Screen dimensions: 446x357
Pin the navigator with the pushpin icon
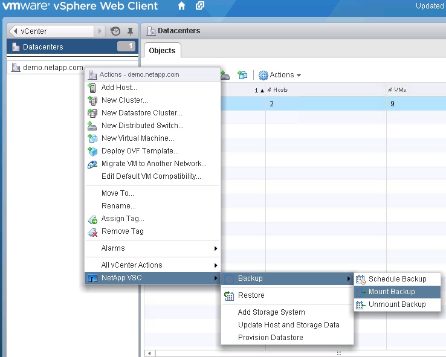coord(130,31)
